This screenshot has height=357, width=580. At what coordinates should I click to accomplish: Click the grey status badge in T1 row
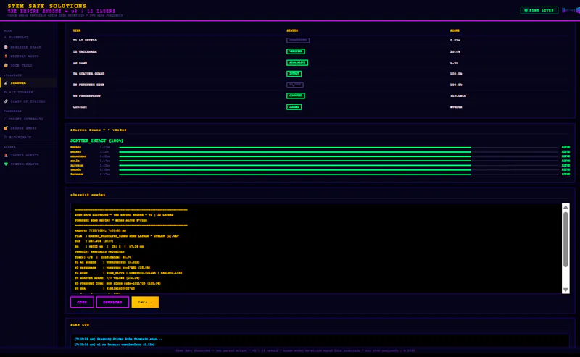(298, 41)
